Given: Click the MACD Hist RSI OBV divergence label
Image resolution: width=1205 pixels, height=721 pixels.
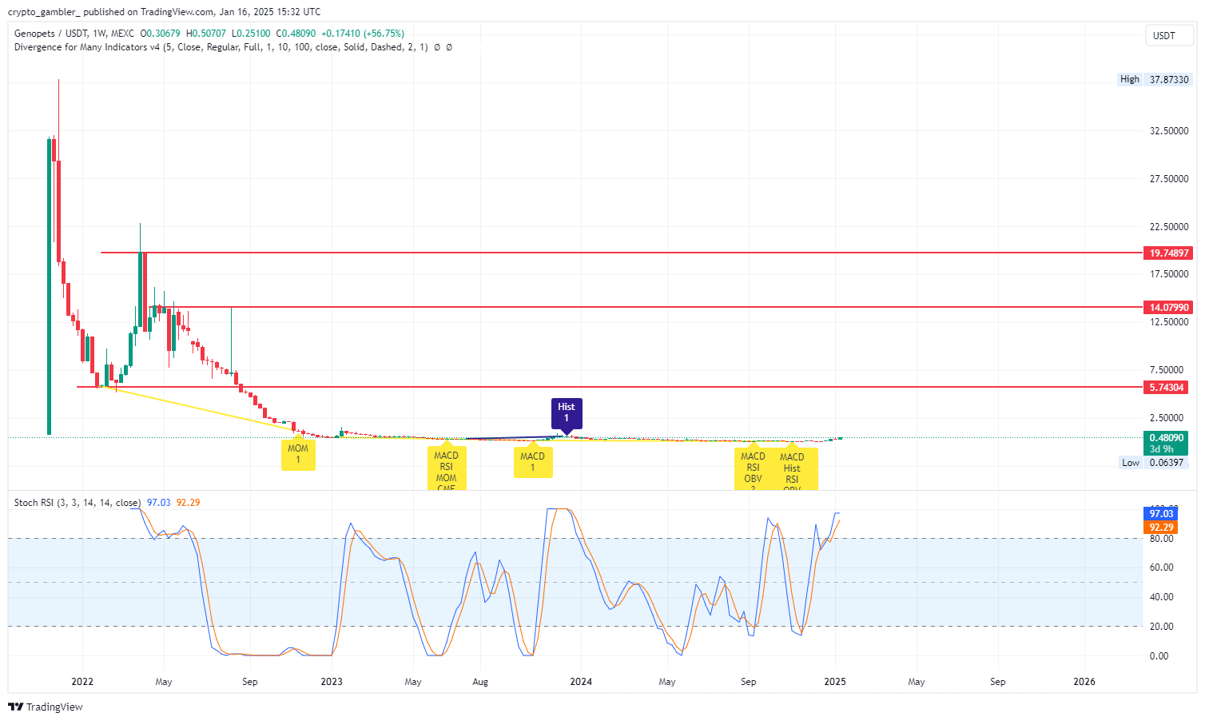Looking at the screenshot, I should coord(792,470).
